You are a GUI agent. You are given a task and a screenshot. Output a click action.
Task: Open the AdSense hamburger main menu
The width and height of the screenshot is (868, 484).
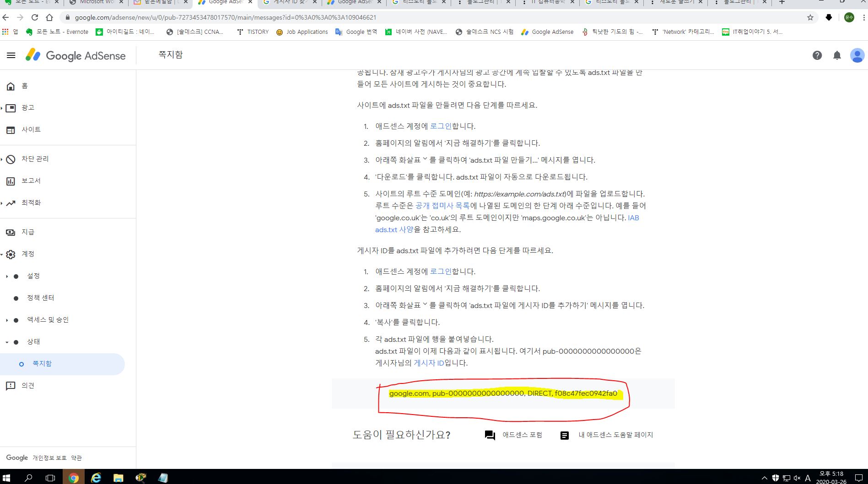pos(11,55)
